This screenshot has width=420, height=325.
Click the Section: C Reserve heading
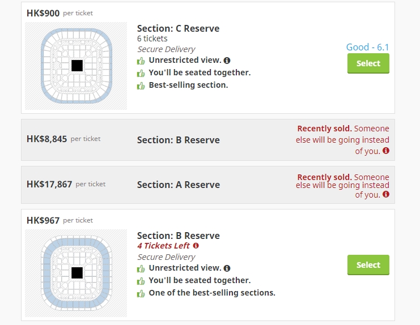178,28
